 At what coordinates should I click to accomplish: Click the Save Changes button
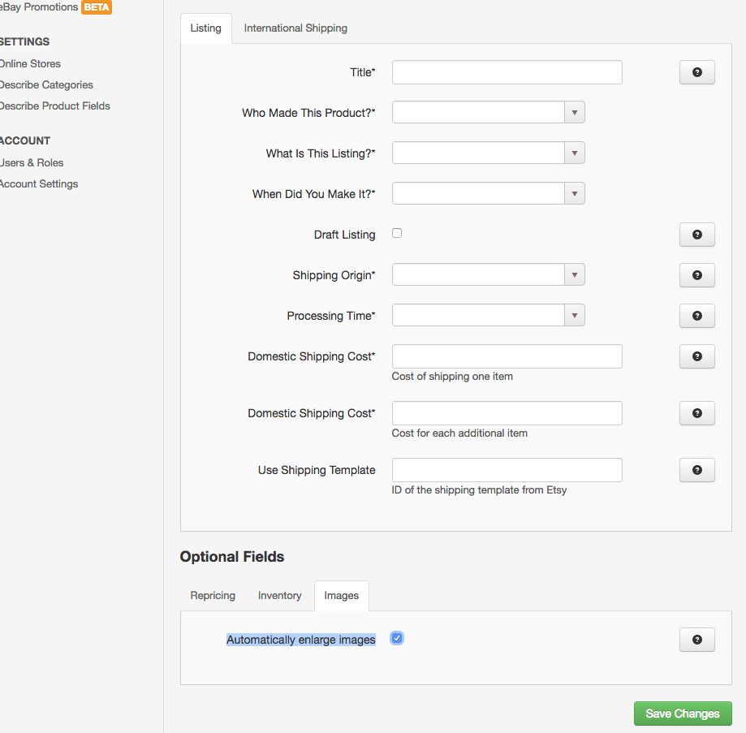pyautogui.click(x=683, y=714)
